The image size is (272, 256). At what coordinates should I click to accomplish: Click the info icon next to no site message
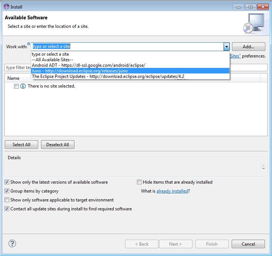pos(23,86)
